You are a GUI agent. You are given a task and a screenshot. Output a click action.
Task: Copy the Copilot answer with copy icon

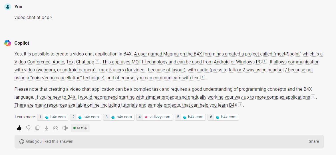(x=37, y=128)
